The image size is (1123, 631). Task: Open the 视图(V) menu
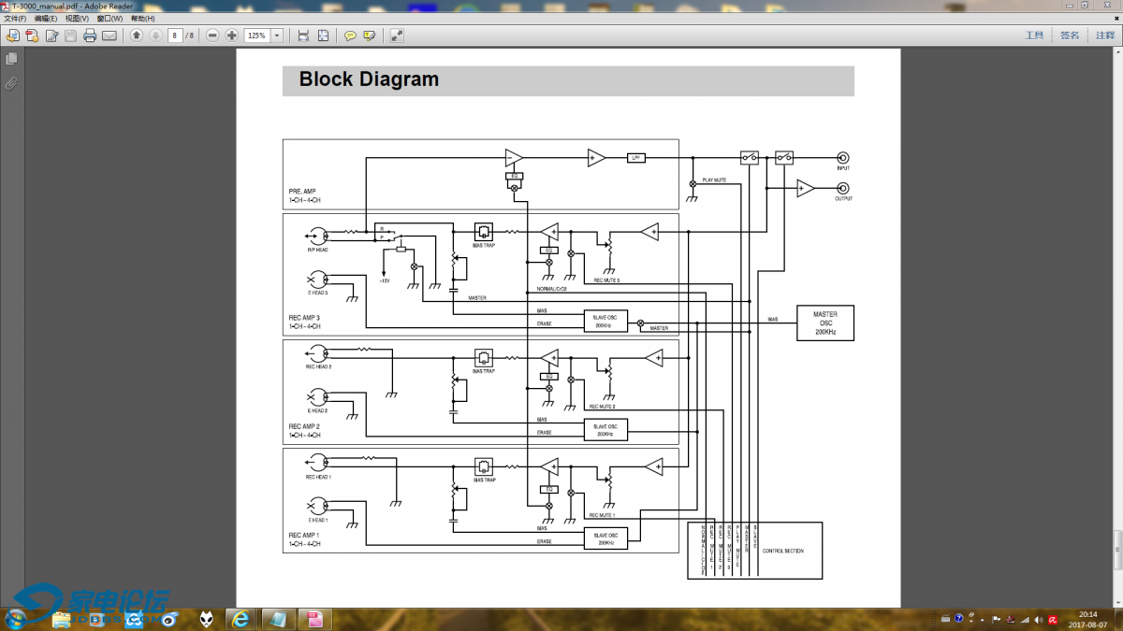[x=77, y=19]
